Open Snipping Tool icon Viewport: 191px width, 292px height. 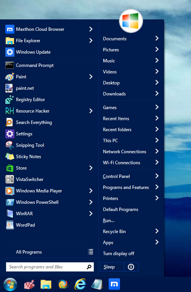pos(9,145)
